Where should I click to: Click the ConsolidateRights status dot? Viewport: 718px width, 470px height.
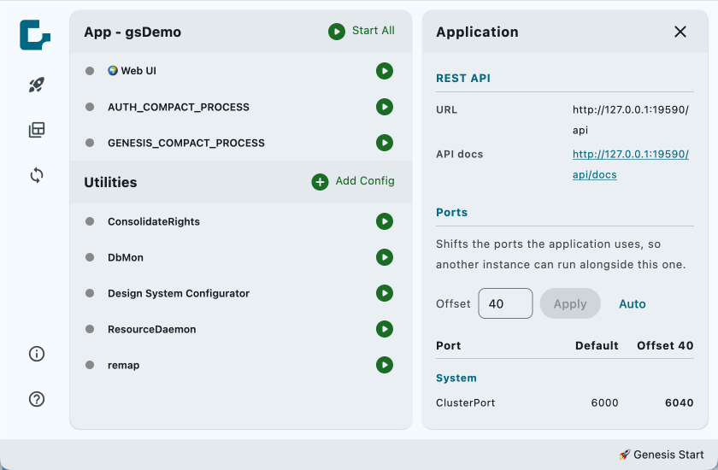tap(90, 221)
